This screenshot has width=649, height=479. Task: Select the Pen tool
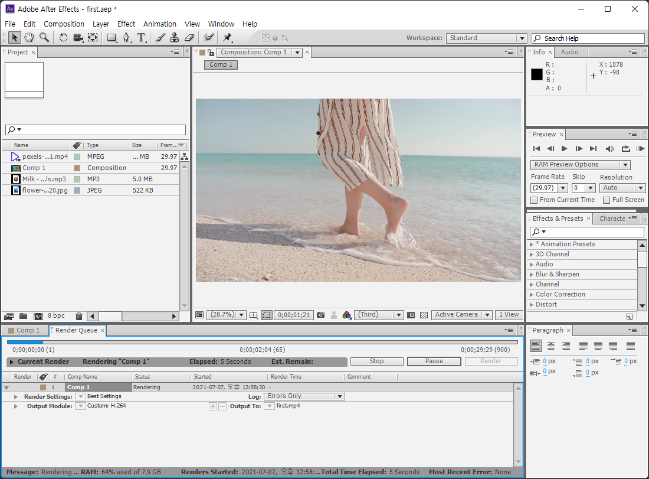[126, 38]
